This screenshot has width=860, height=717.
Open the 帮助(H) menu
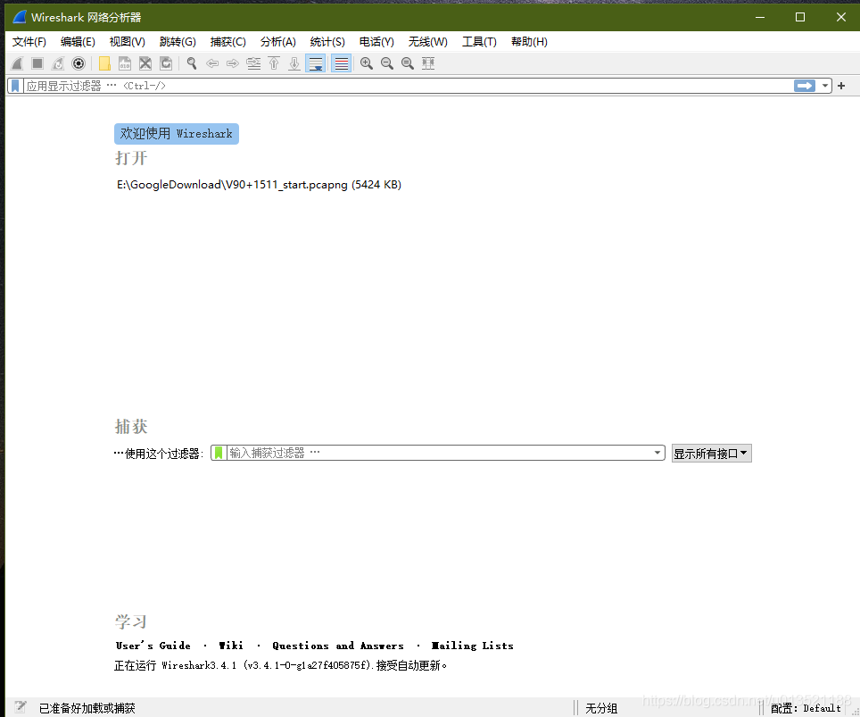[x=529, y=42]
